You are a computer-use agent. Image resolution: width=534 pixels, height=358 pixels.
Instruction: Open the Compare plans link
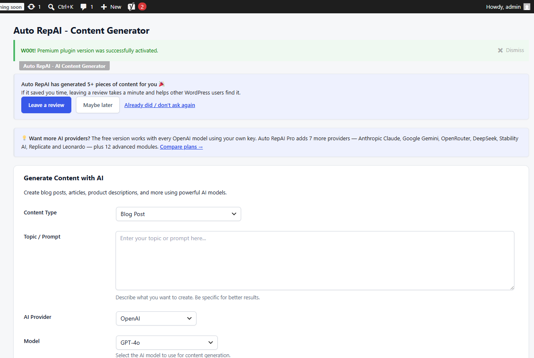pos(181,147)
